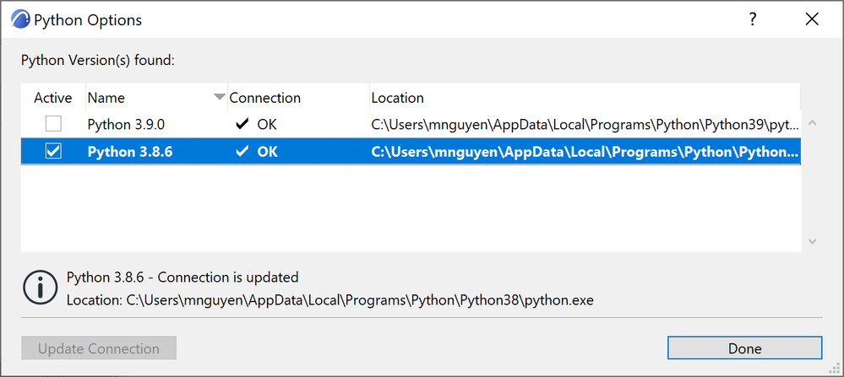Image resolution: width=844 pixels, height=377 pixels.
Task: Click the OK checkmark for Python 3.9.0
Action: [x=242, y=125]
